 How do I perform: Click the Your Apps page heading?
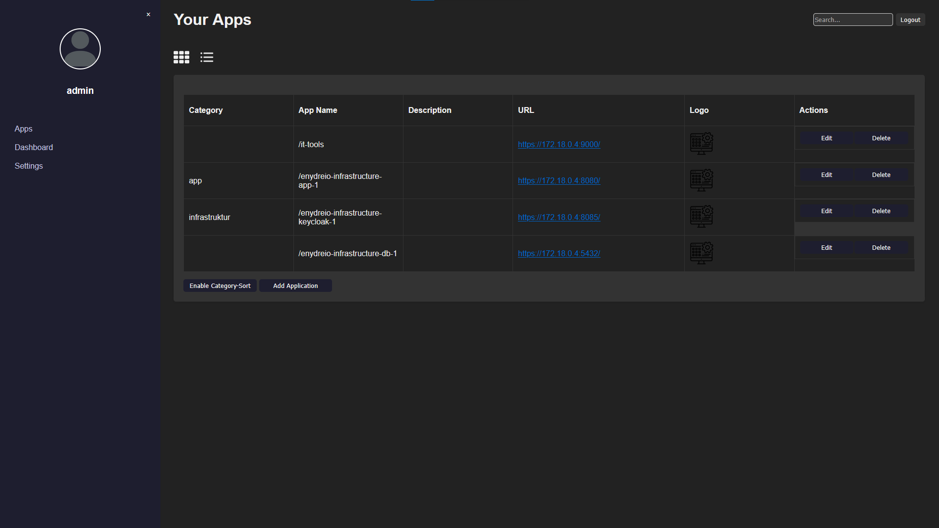coord(212,20)
